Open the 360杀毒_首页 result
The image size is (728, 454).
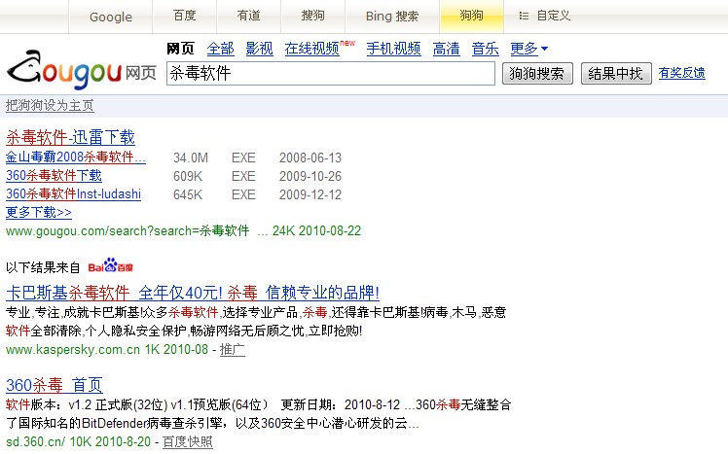(x=55, y=385)
